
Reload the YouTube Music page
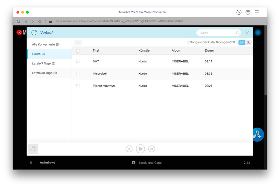point(40,21)
